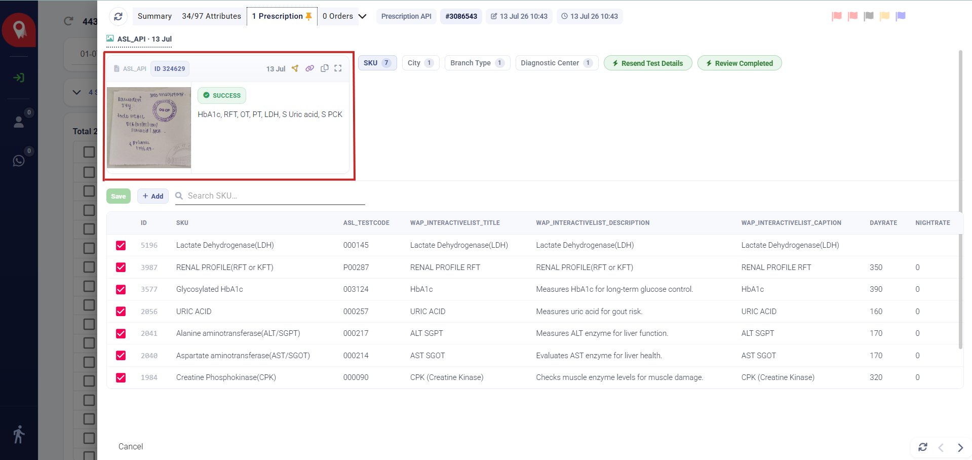This screenshot has height=460, width=972.
Task: Click the refresh icon beside Summary
Action: [x=118, y=16]
